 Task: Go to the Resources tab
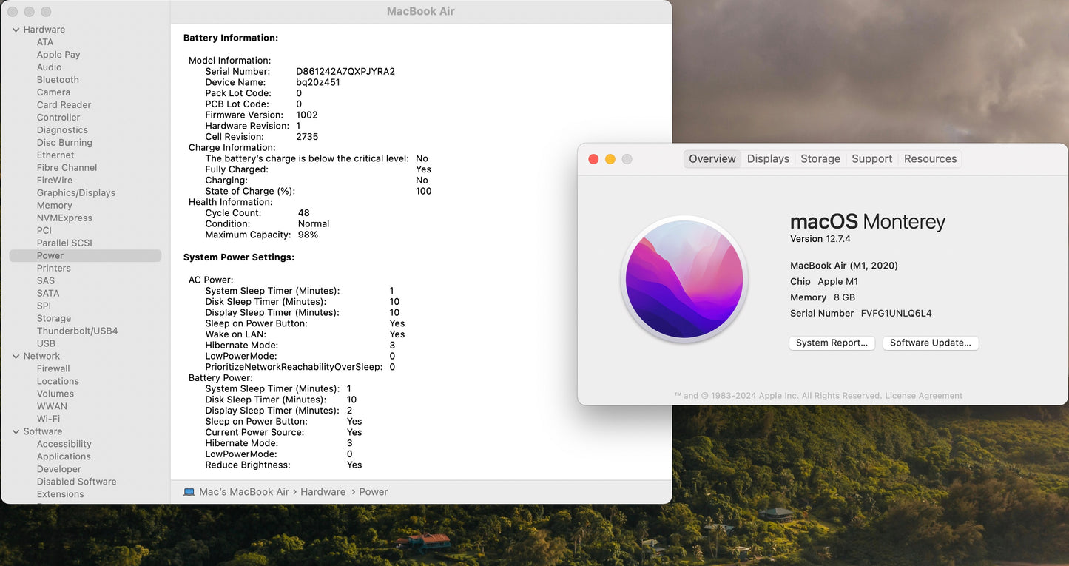[930, 159]
